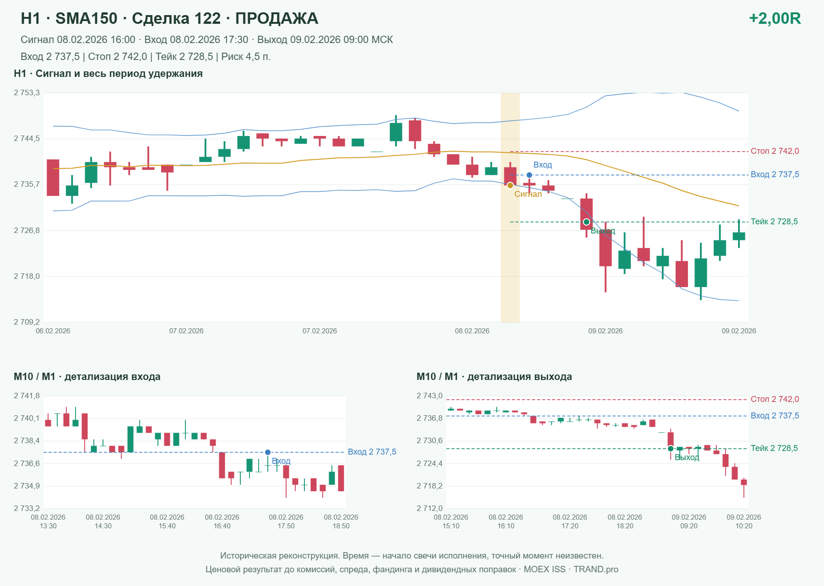
Task: Click the 2 726,8 price axis label
Action: 27,230
